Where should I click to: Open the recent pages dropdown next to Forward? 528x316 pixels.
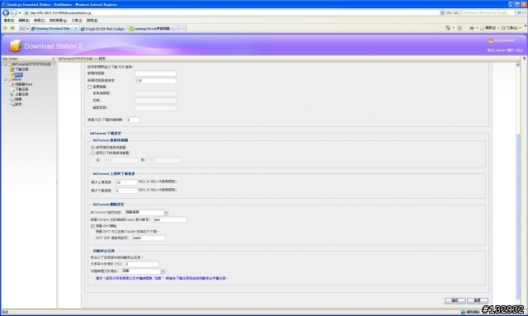pos(20,13)
